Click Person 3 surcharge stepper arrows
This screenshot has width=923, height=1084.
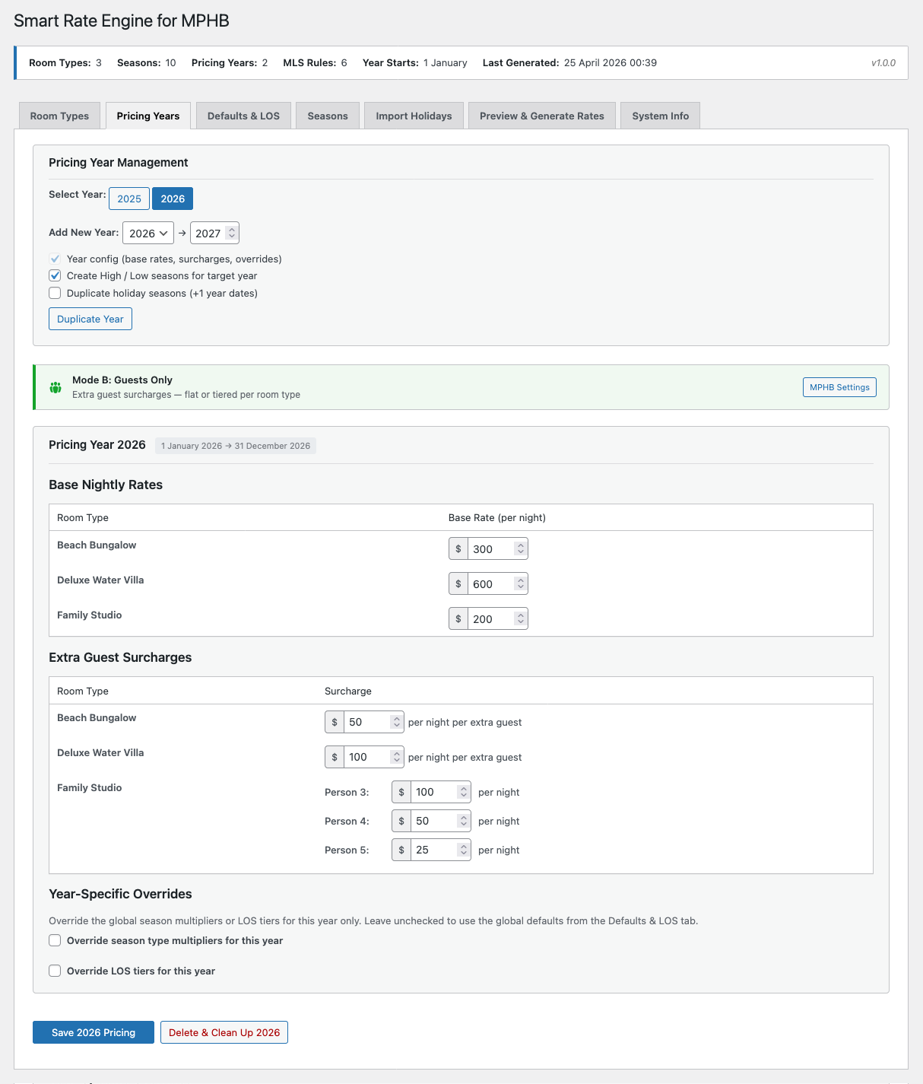point(463,792)
